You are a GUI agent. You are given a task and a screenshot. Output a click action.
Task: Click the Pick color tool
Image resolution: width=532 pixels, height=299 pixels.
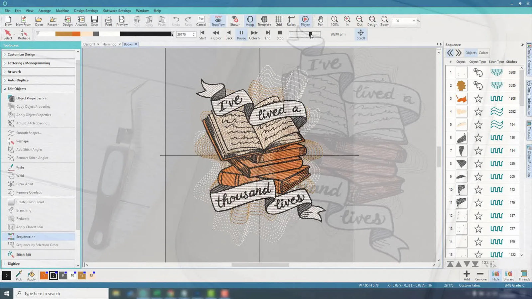(19, 275)
